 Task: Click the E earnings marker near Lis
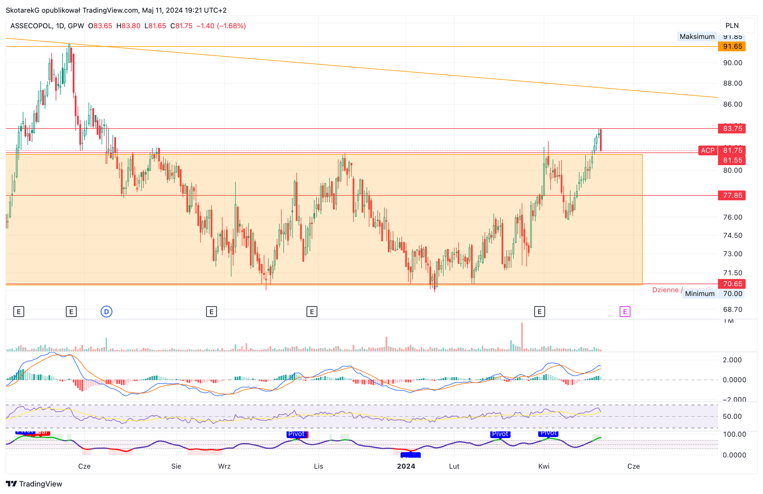click(x=312, y=312)
